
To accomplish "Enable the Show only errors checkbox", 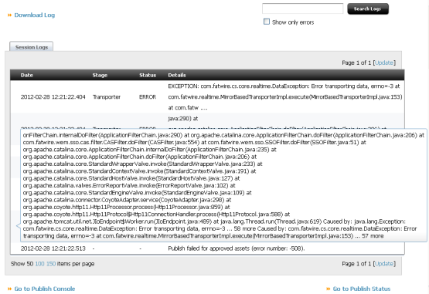I will tap(267, 22).
